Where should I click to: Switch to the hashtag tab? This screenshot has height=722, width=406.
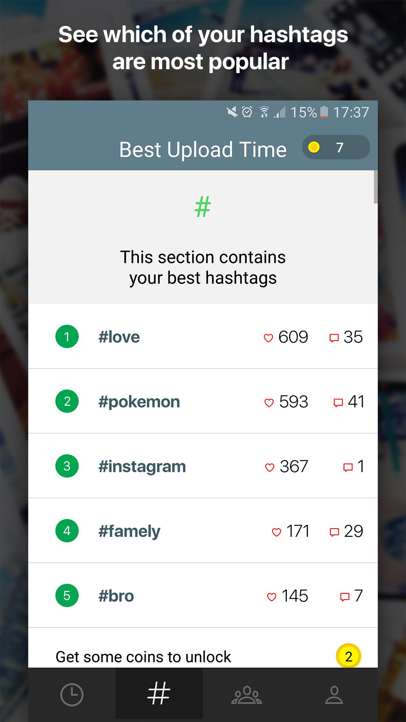tap(159, 693)
